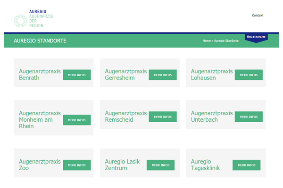Click the Auregio Augenärzte der Region logo text

click(x=41, y=18)
